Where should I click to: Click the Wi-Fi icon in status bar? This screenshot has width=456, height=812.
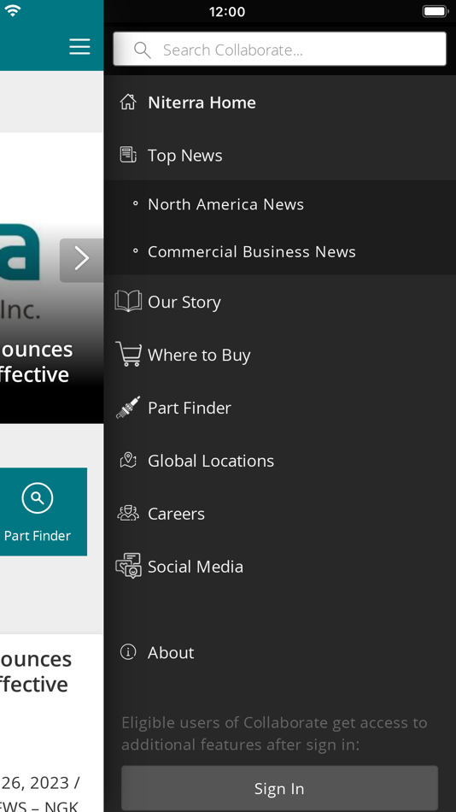pos(12,10)
